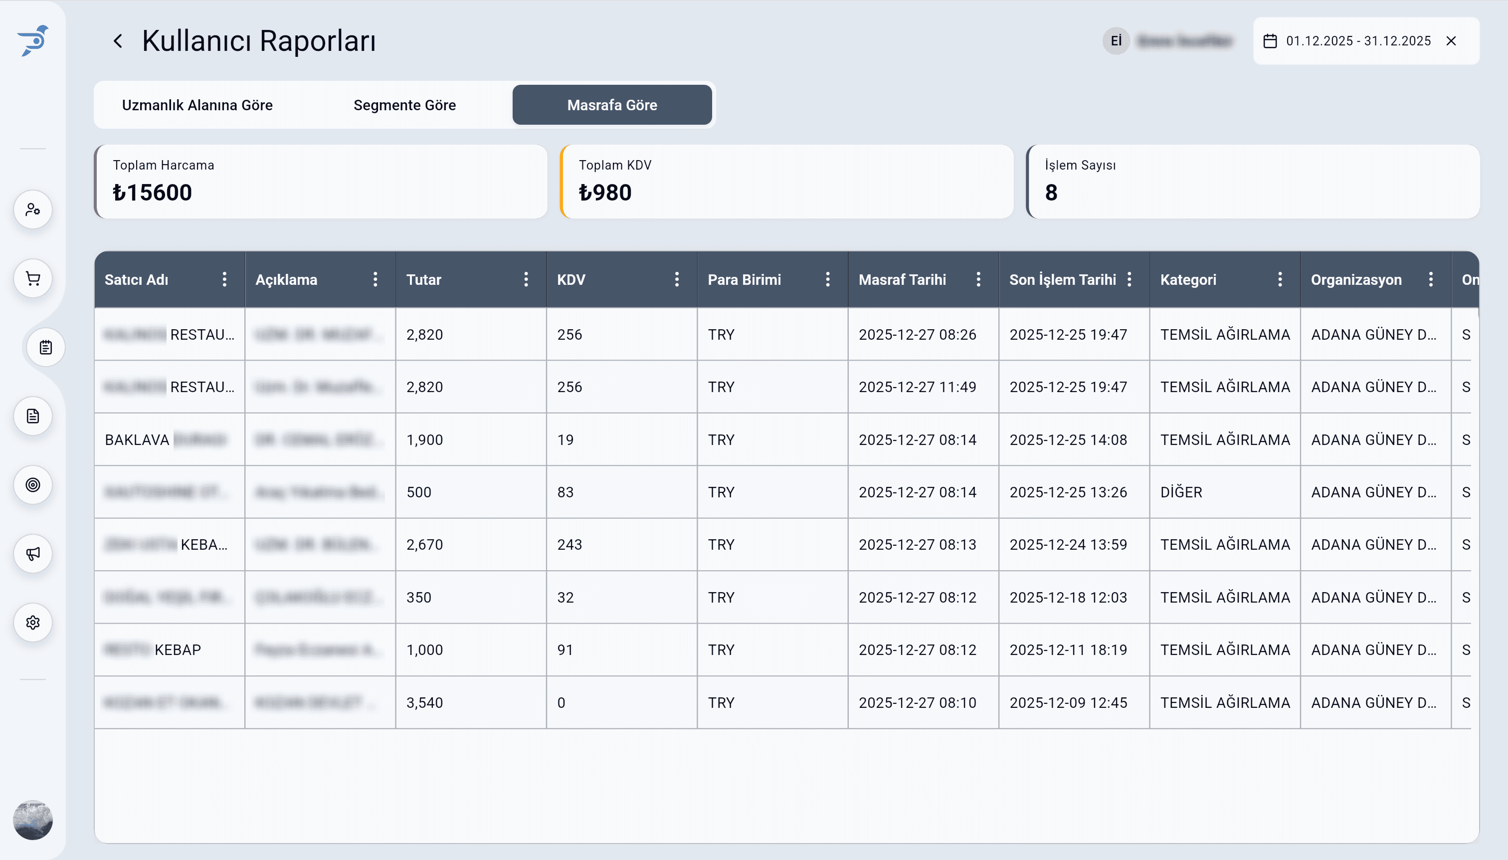The image size is (1508, 860).
Task: Open the date range picker field
Action: pyautogui.click(x=1357, y=41)
